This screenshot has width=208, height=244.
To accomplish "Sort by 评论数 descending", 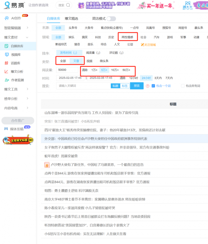I will coord(117,53).
